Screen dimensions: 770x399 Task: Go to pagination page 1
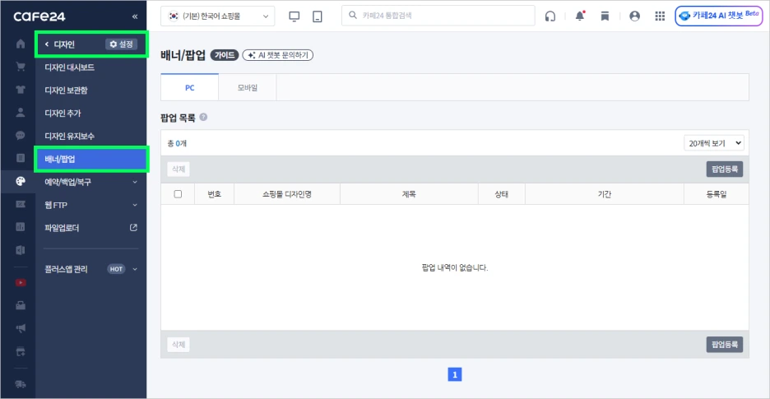coord(455,375)
